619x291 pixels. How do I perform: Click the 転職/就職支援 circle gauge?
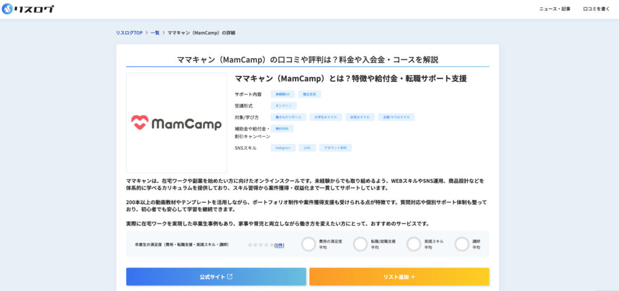tap(360, 244)
